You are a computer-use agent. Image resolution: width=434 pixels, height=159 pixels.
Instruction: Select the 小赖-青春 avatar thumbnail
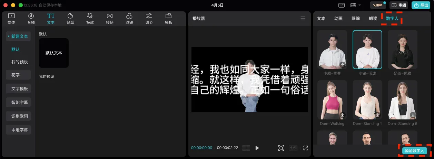(x=332, y=50)
